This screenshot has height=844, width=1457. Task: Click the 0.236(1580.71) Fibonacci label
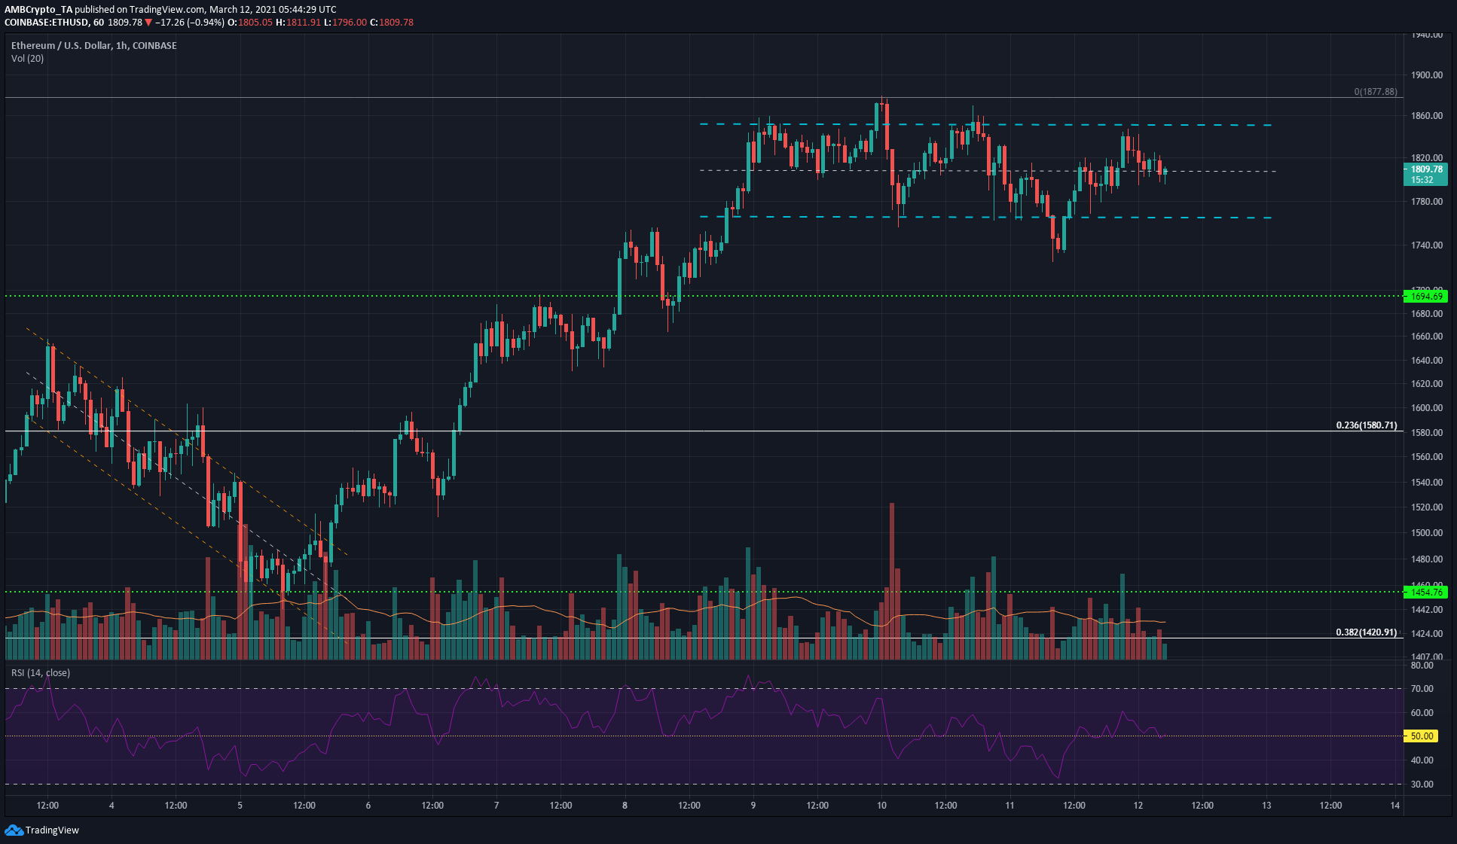pyautogui.click(x=1366, y=425)
